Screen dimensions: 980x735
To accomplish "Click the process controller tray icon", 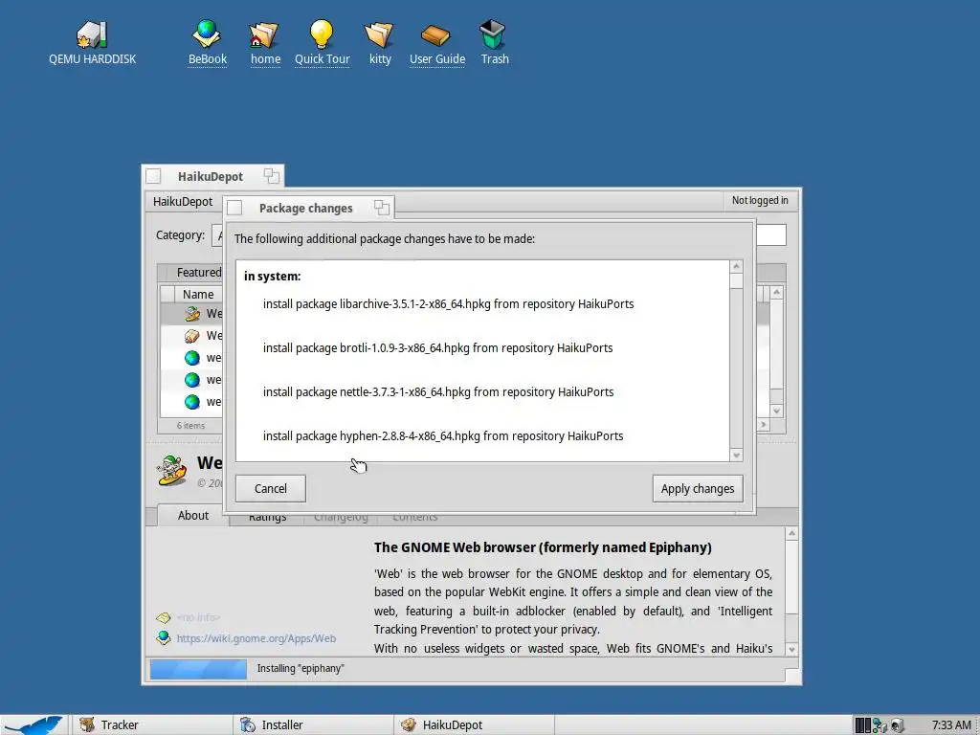I will 862,725.
